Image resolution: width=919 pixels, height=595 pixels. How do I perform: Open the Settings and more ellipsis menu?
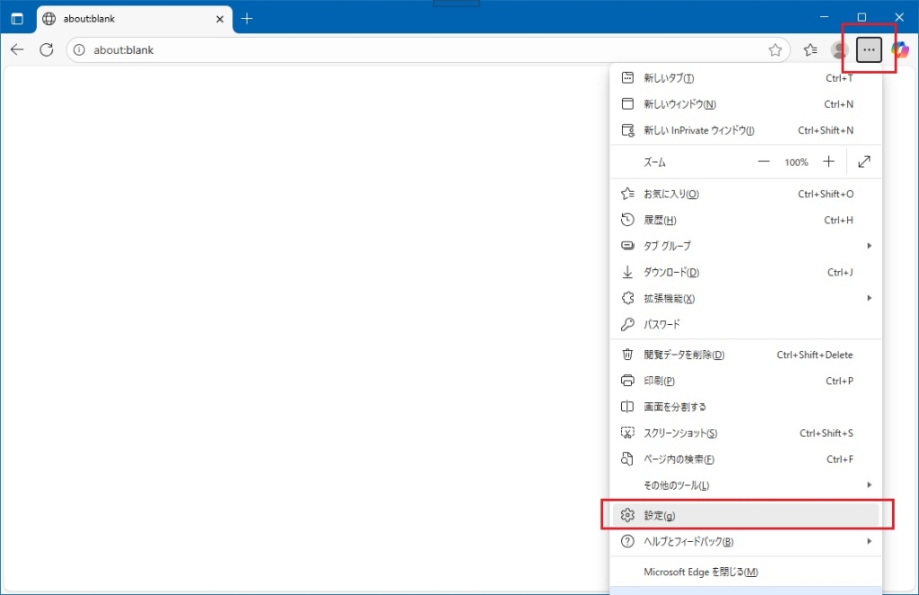tap(868, 50)
